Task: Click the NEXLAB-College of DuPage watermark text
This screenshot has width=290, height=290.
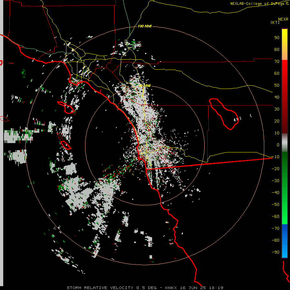Action: click(x=259, y=4)
